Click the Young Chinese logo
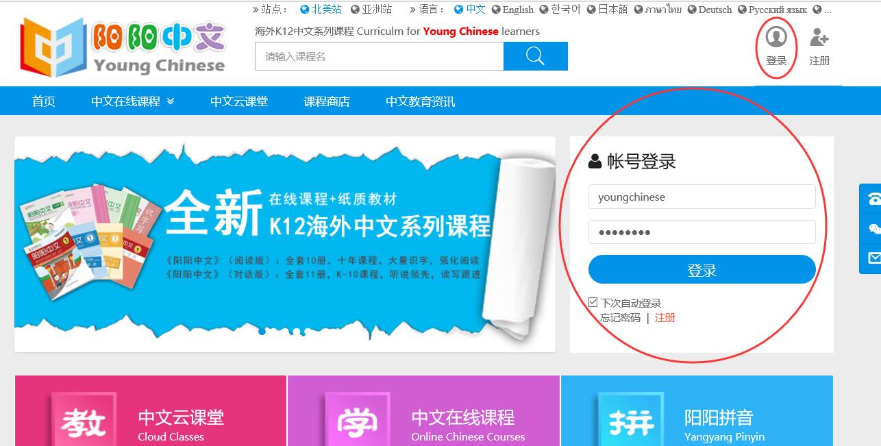The image size is (881, 446). pos(123,47)
